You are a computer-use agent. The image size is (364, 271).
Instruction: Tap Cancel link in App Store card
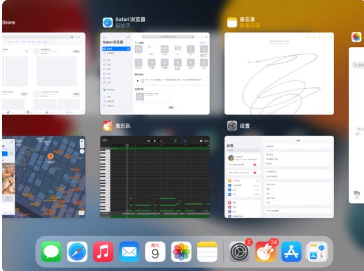coord(77,37)
